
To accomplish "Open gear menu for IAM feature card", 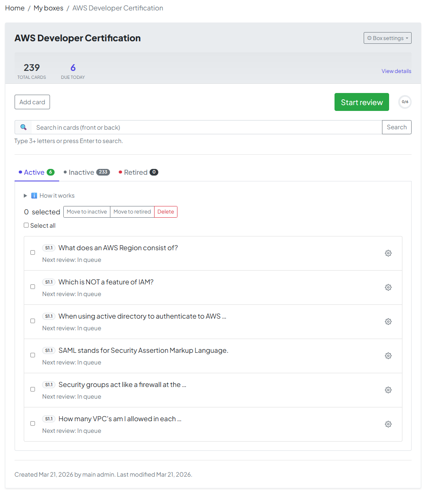I will (x=388, y=287).
